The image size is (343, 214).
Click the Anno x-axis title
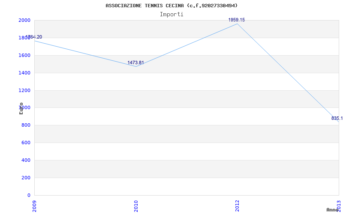pos(333,210)
